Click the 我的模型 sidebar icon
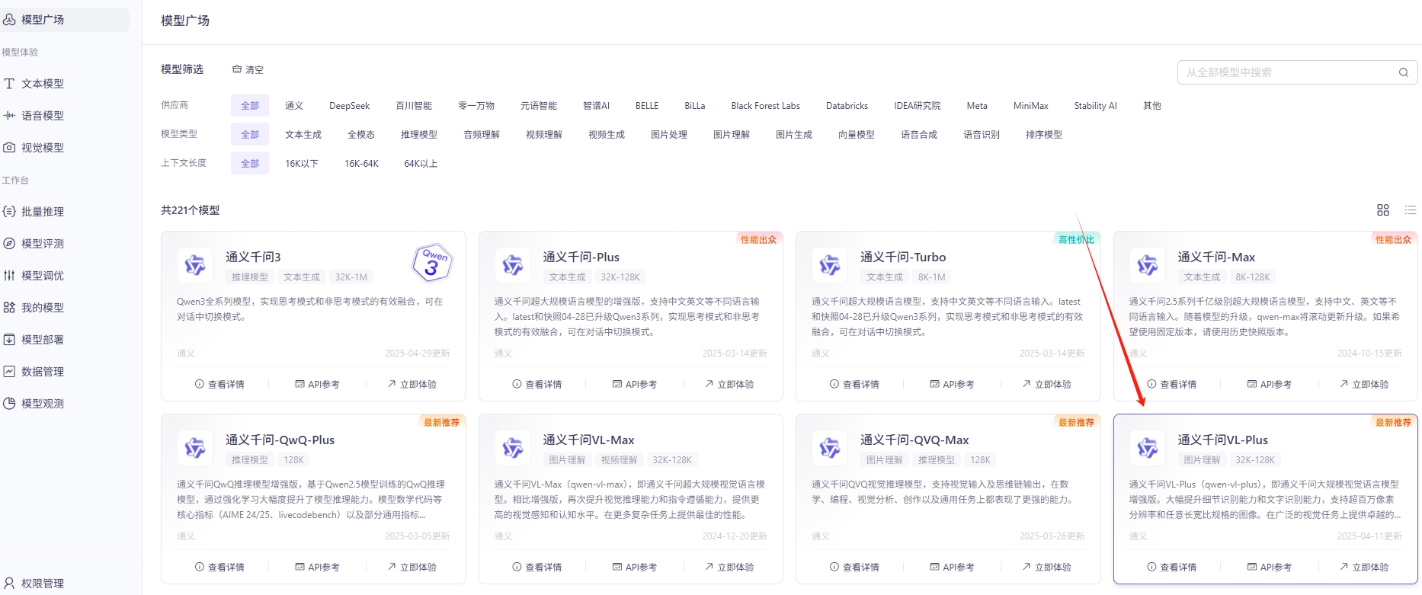The width and height of the screenshot is (1422, 595). (x=9, y=308)
